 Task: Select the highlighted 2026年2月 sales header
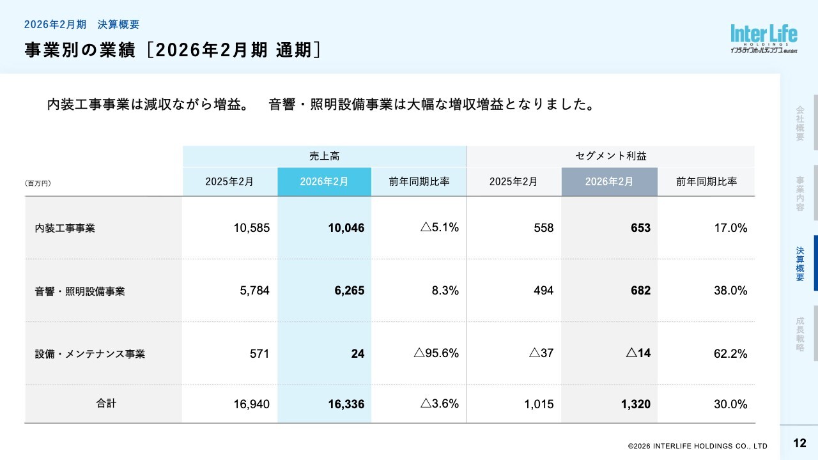click(x=324, y=181)
